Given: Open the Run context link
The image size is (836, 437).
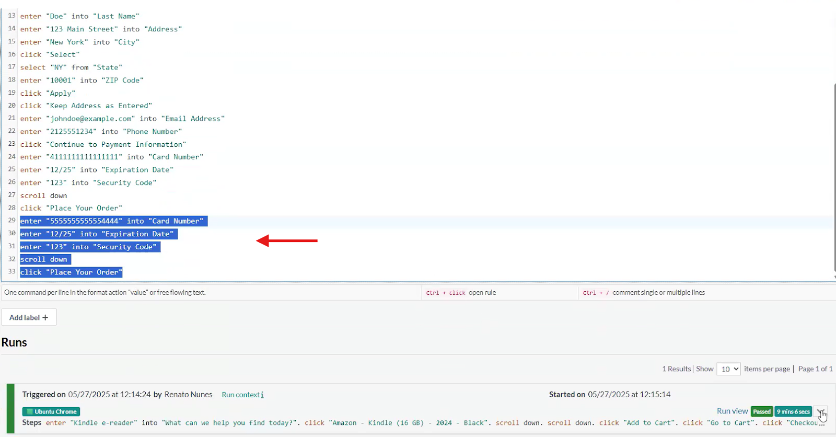Looking at the screenshot, I should pyautogui.click(x=242, y=395).
